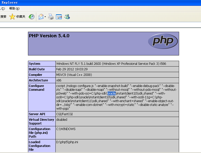Click the disabled value
Image resolution: width=201 pixels, height=153 pixels.
[62, 120]
